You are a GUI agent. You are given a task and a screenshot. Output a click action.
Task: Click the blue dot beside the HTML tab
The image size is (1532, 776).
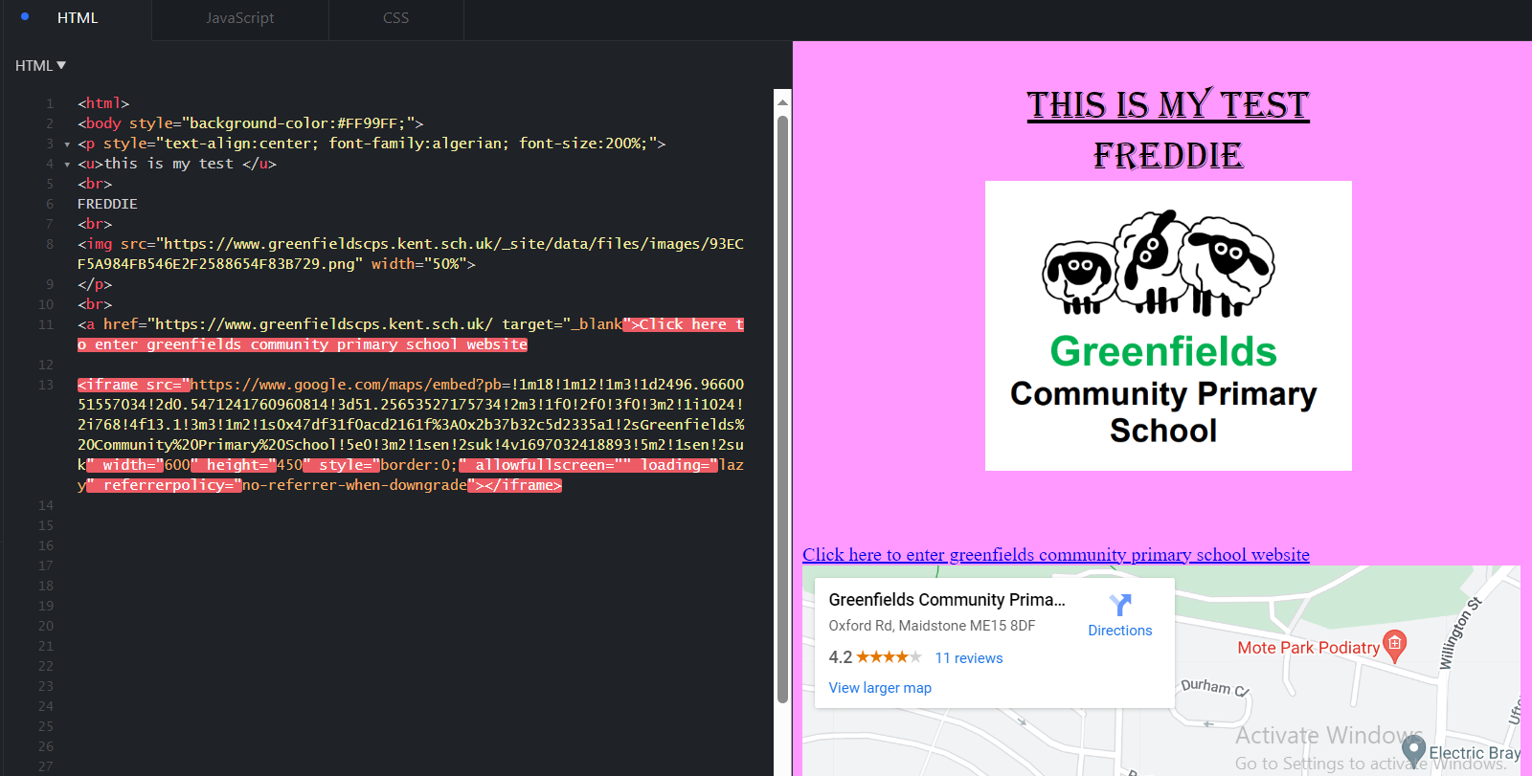point(25,16)
